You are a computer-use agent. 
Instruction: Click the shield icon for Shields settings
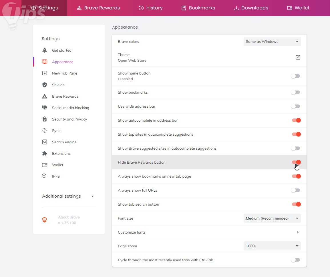tap(45, 85)
